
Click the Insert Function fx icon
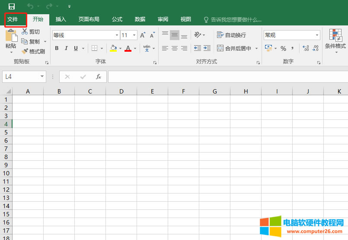pyautogui.click(x=99, y=77)
